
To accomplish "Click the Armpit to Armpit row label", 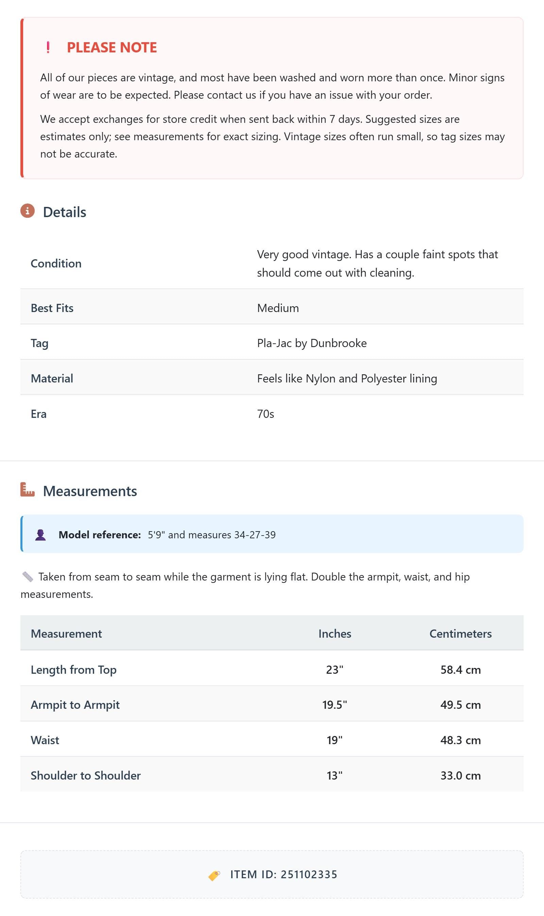I will click(x=75, y=705).
